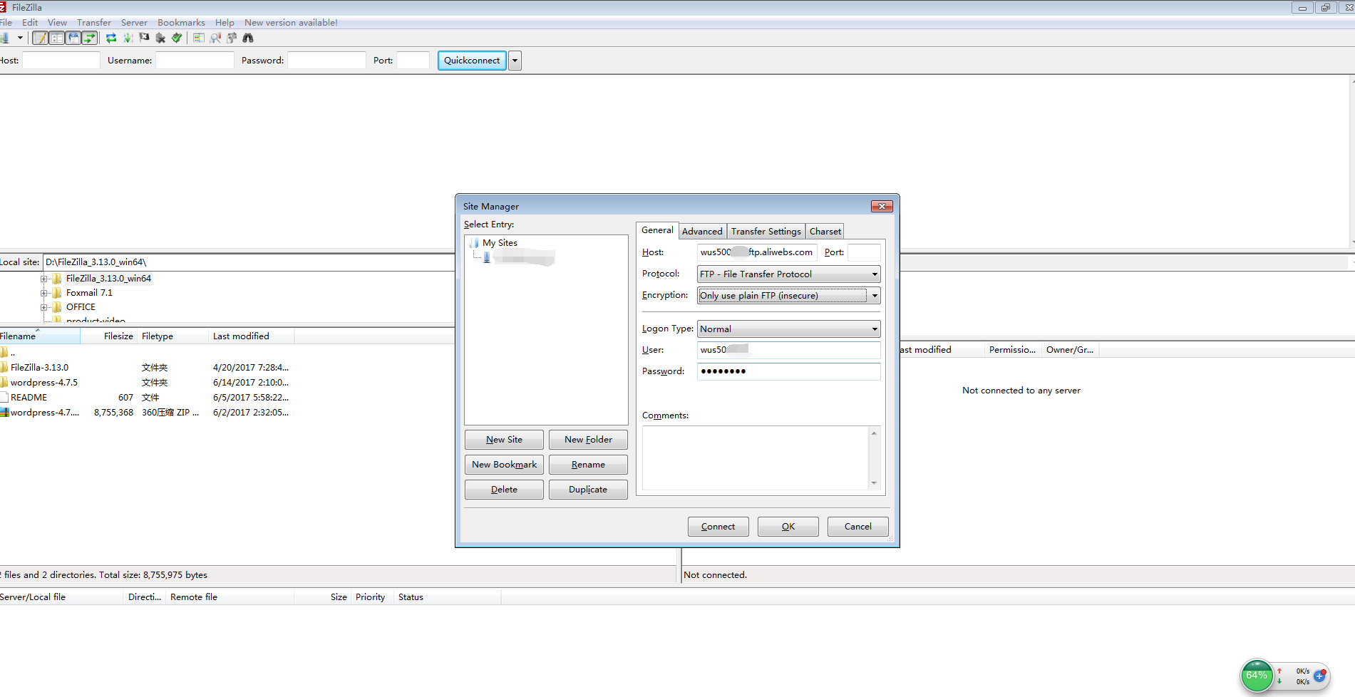1355x697 pixels.
Task: Toggle the synchronized browsing icon
Action: coord(232,38)
